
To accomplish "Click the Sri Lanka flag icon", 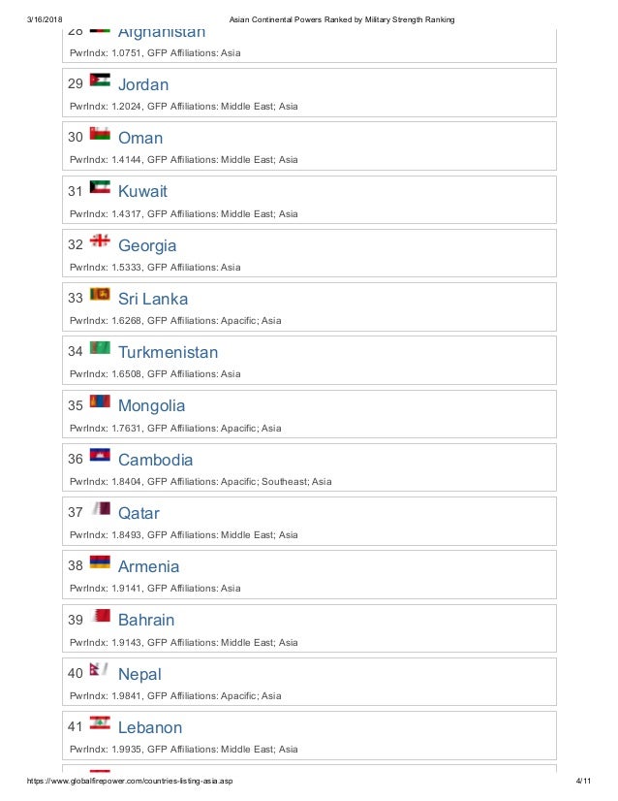I will 100,294.
